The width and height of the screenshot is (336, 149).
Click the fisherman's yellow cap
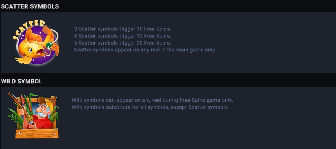45,102
